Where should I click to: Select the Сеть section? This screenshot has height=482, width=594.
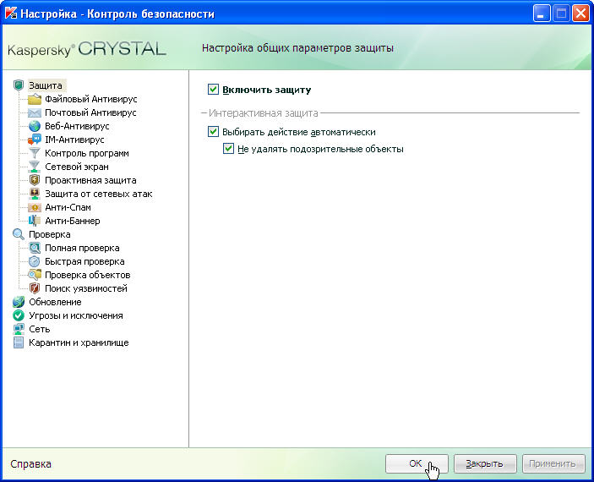click(x=40, y=329)
